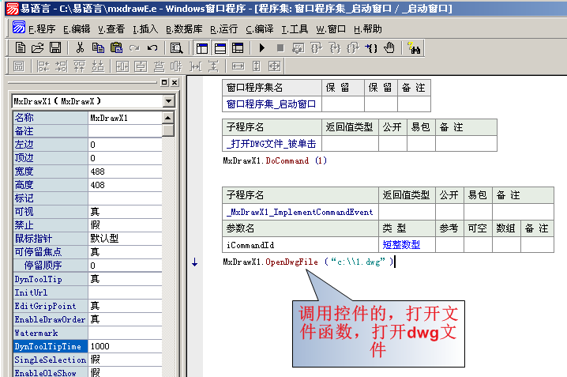The image size is (567, 377).
Task: Click the 宽度 value 488
Action: (x=125, y=172)
